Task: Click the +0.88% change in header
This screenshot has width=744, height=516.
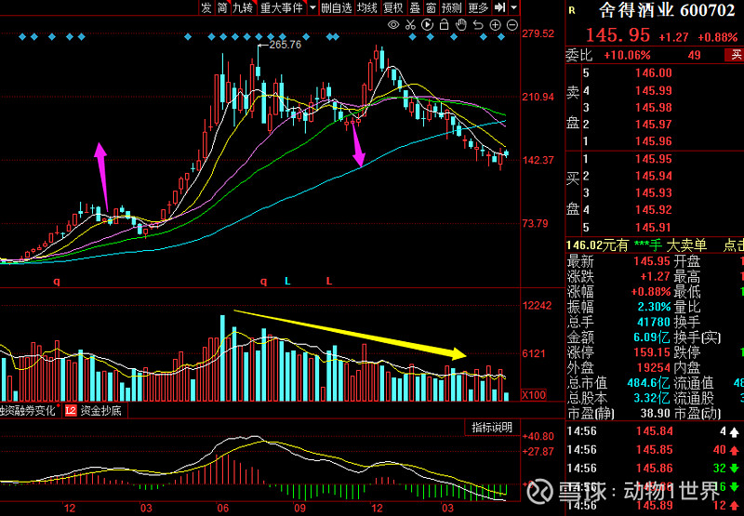Action: (x=718, y=37)
